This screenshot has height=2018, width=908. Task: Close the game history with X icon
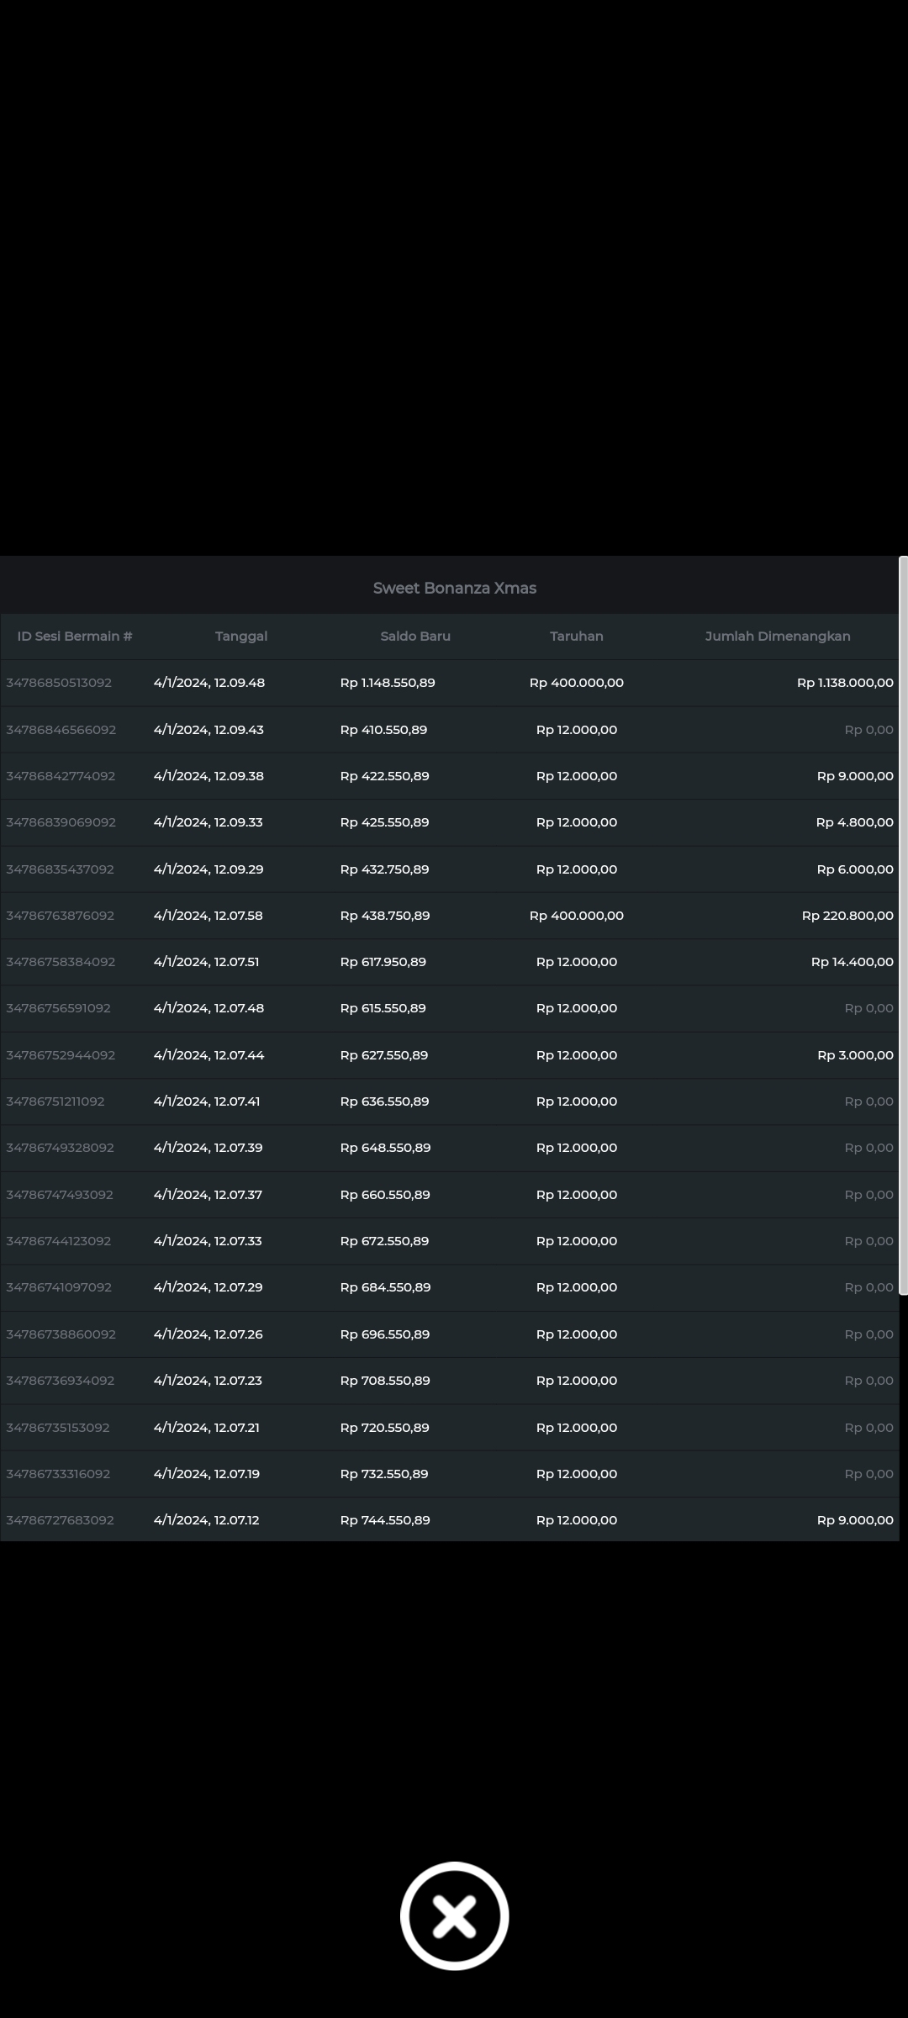pyautogui.click(x=454, y=1915)
